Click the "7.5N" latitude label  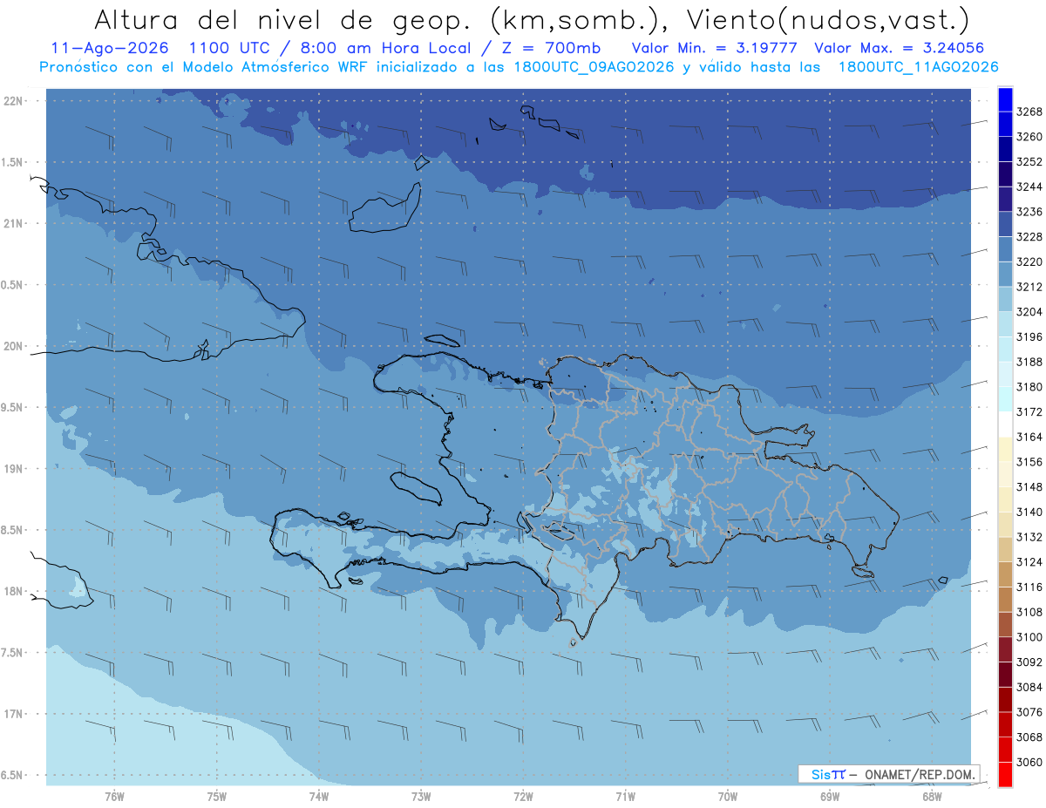click(11, 653)
